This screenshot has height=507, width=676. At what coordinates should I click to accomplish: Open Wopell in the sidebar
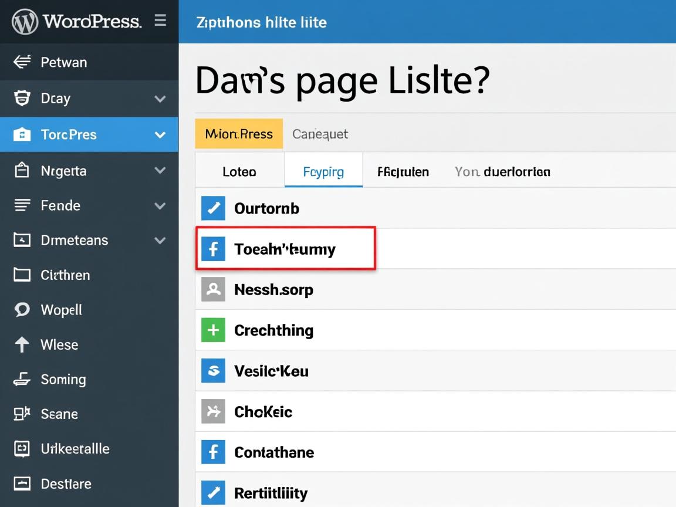click(61, 310)
